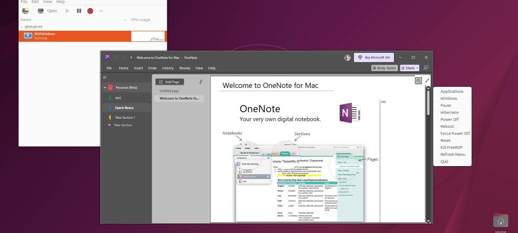This screenshot has height=233, width=518.
Task: Open the selected VM console in Virtual Machine Manager
Action: [x=47, y=11]
